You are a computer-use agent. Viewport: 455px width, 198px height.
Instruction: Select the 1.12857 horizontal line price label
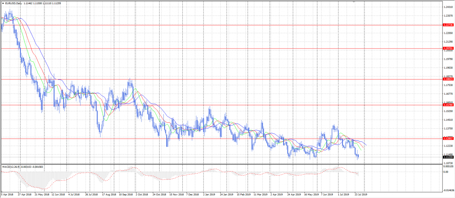point(448,139)
